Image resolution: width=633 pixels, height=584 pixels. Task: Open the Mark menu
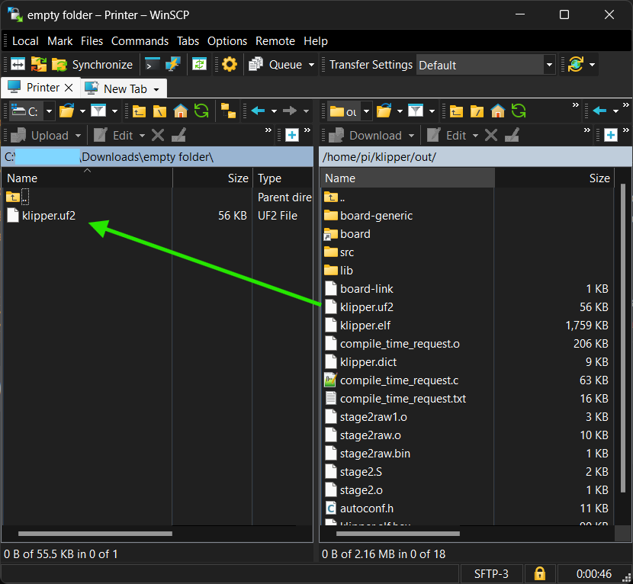[59, 41]
